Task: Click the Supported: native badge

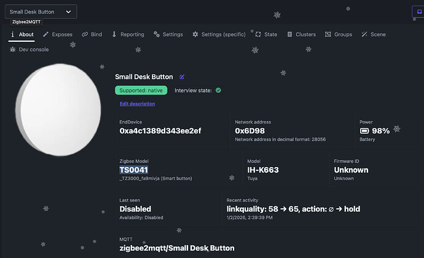Action: click(x=141, y=90)
